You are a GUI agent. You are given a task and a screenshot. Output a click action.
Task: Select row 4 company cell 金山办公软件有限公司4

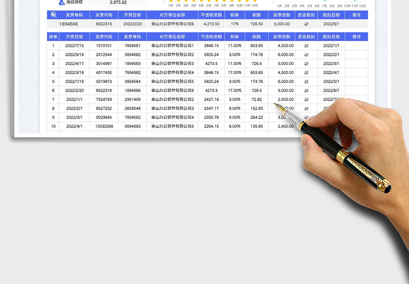pyautogui.click(x=172, y=73)
